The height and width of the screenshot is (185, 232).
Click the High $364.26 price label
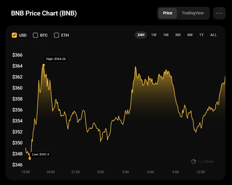coord(56,59)
